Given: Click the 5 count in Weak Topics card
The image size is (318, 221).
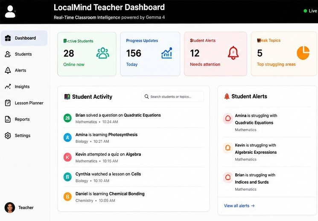Looking at the screenshot, I should pos(260,53).
